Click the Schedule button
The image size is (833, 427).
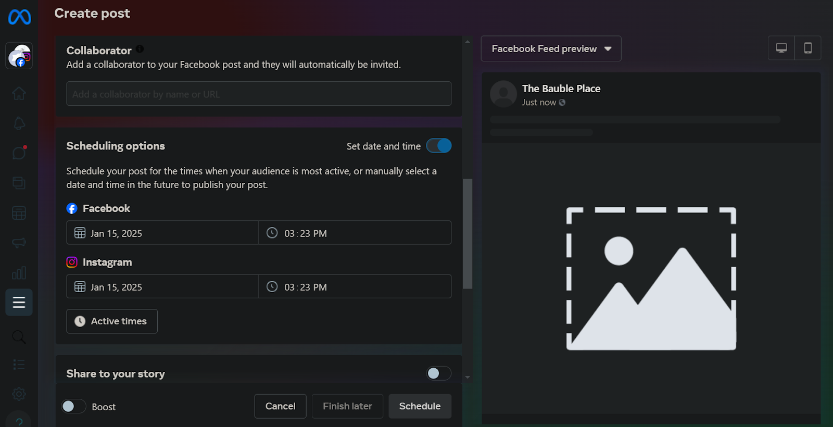coord(420,406)
